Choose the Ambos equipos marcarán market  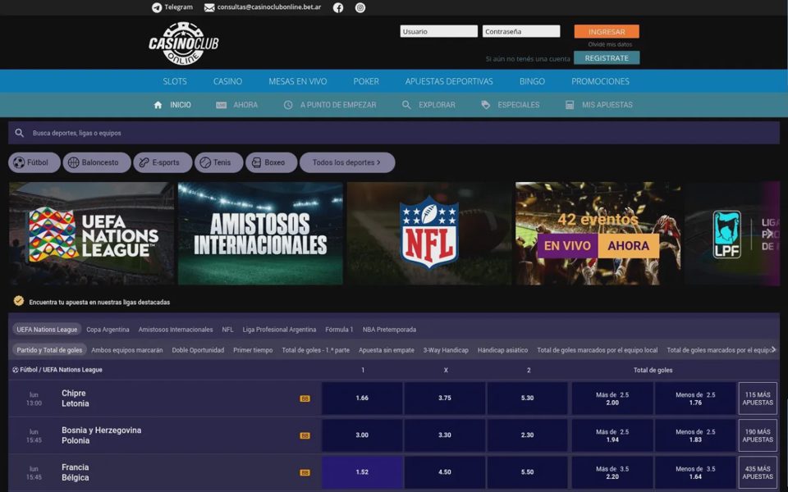pyautogui.click(x=127, y=350)
